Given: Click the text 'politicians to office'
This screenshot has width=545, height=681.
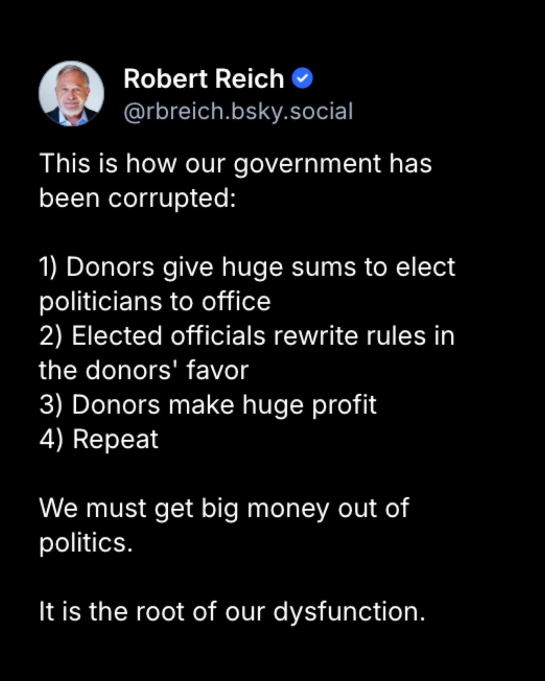Looking at the screenshot, I should (155, 302).
